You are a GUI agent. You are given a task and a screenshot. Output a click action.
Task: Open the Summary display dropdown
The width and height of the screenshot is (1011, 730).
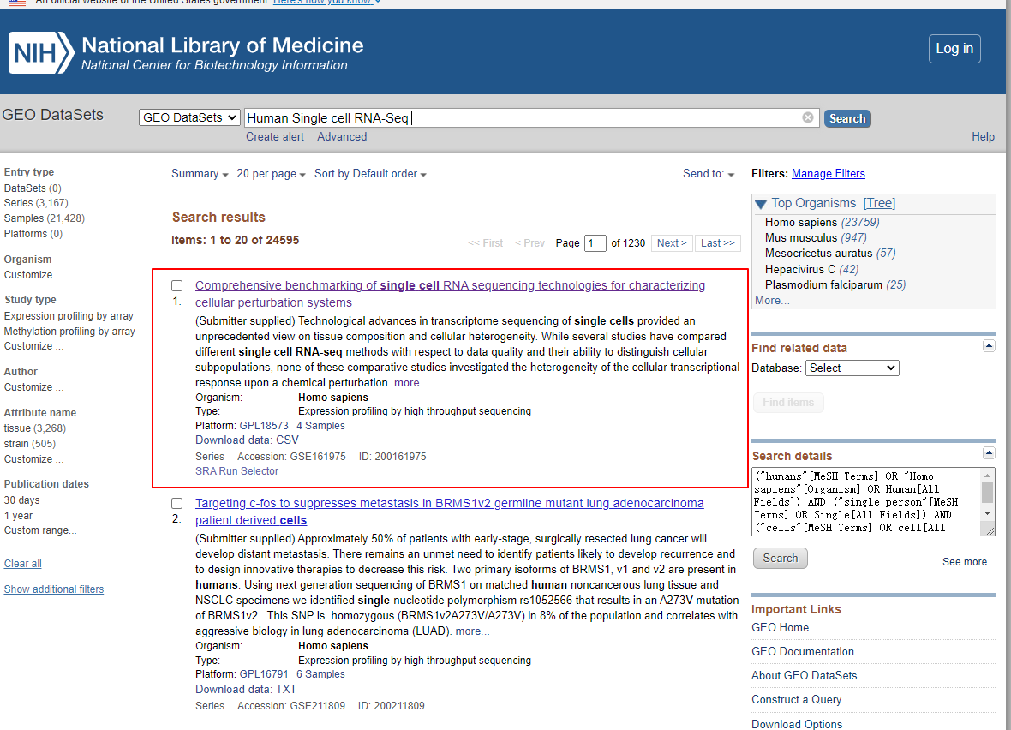(200, 173)
